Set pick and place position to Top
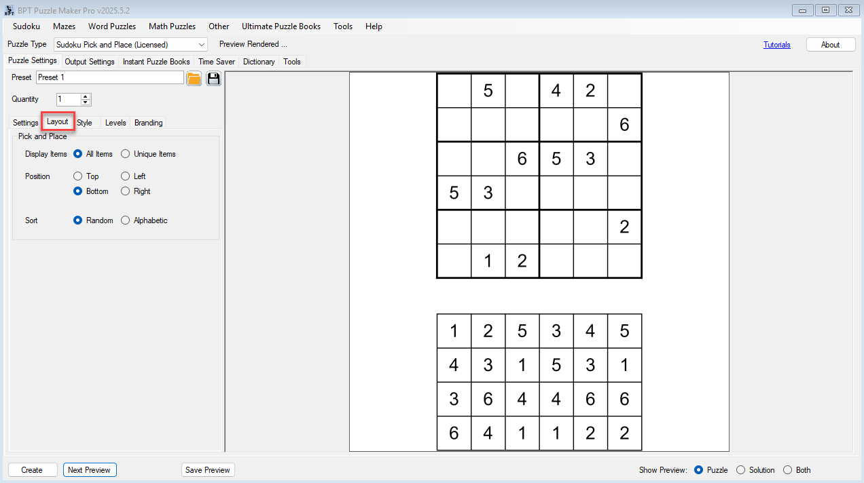Image resolution: width=864 pixels, height=483 pixels. tap(77, 176)
